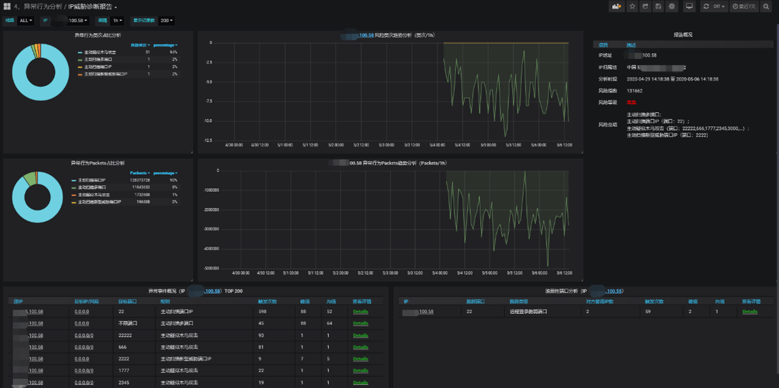Open the 间隔 1h interval dropdown

pyautogui.click(x=117, y=20)
